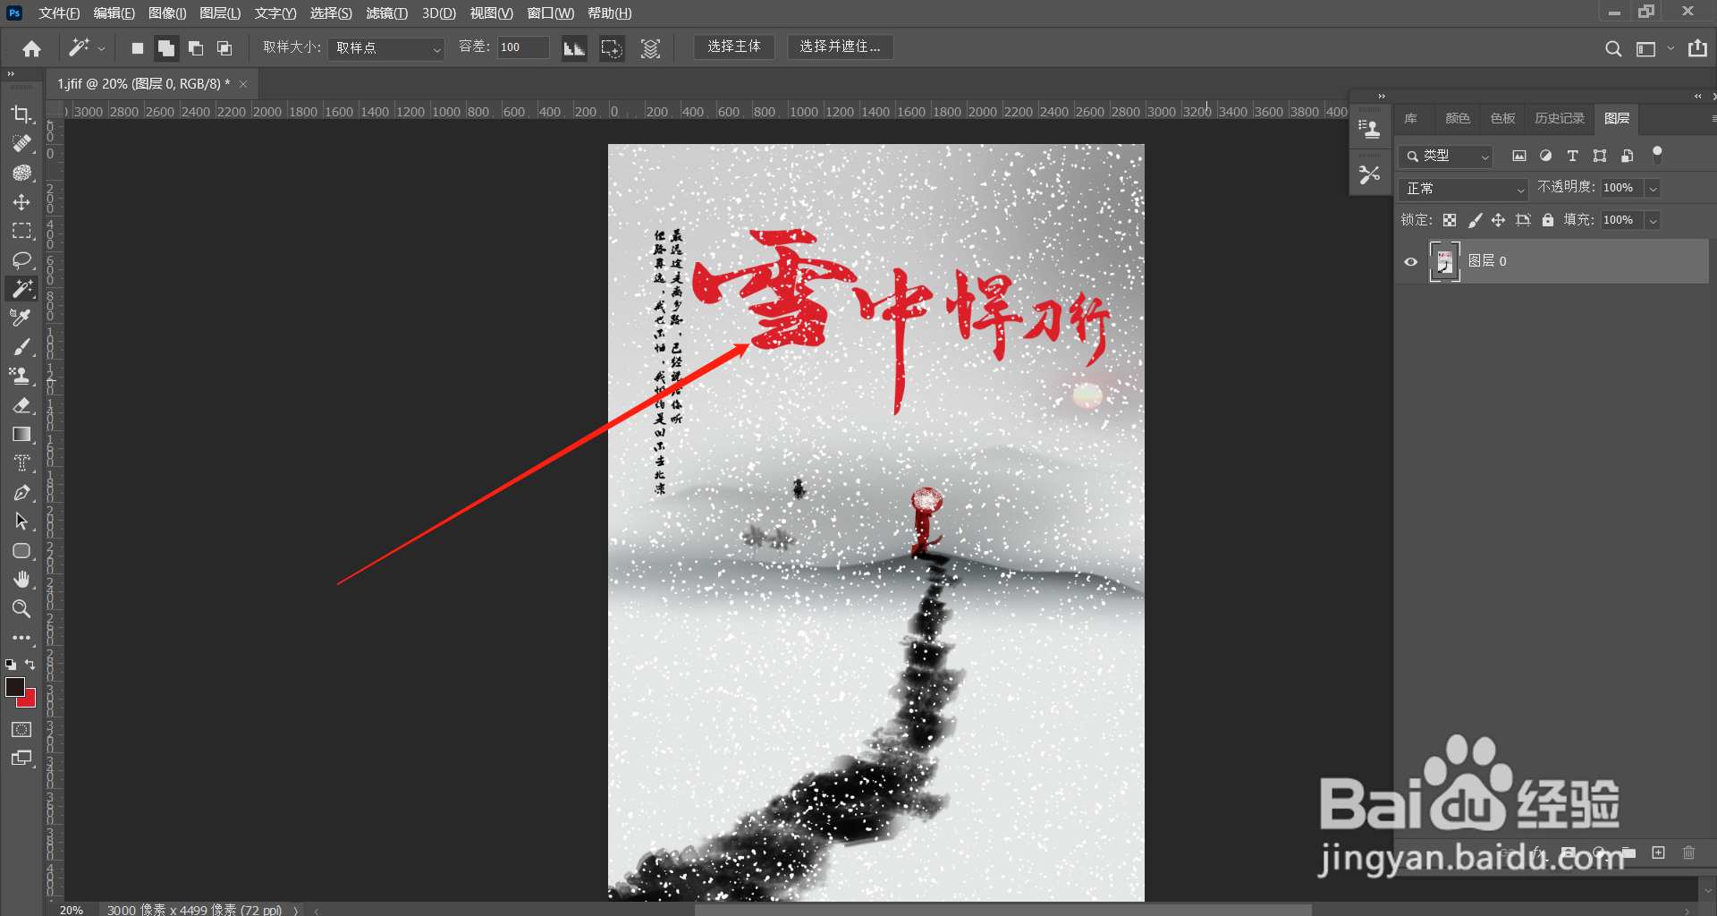Select the Lasso tool
Image resolution: width=1717 pixels, height=916 pixels.
click(22, 259)
